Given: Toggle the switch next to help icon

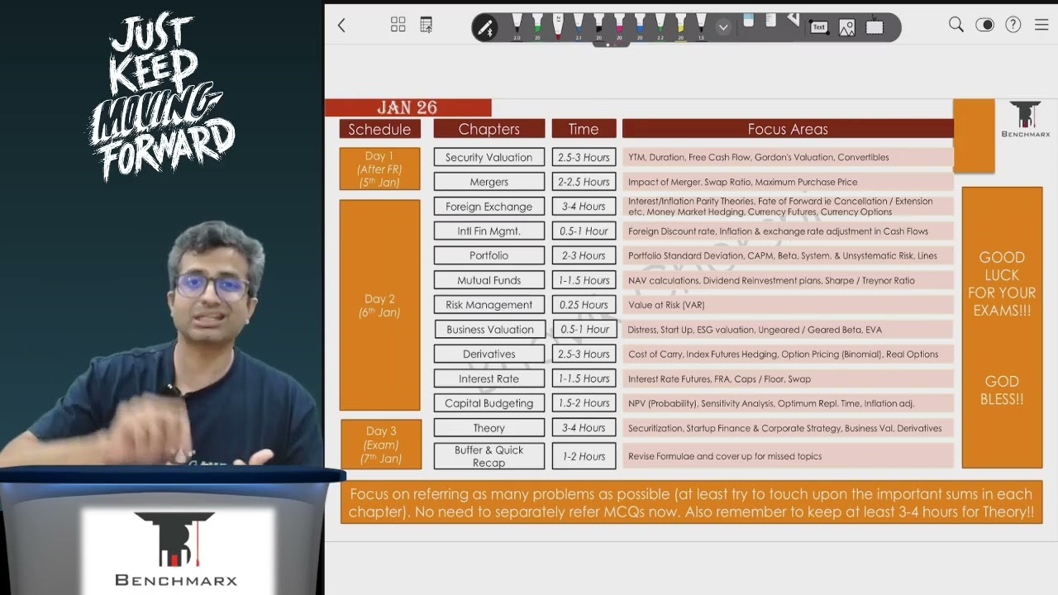Looking at the screenshot, I should 984,25.
